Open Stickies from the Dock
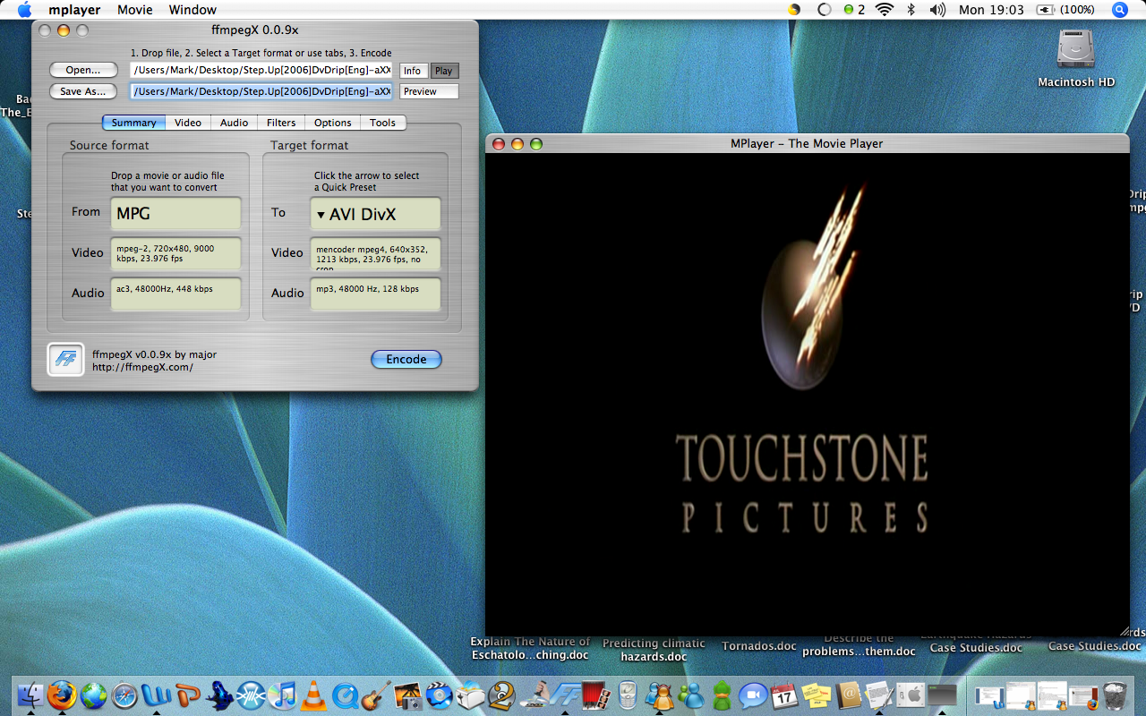The image size is (1146, 716). point(817,695)
